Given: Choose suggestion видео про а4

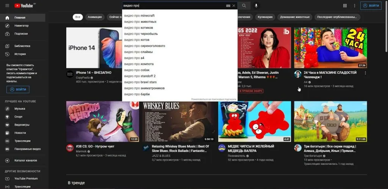Looking at the screenshot, I should point(180,58).
